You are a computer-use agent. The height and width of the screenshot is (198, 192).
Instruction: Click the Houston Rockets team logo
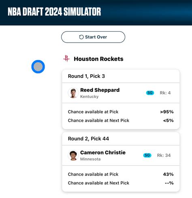(x=66, y=58)
